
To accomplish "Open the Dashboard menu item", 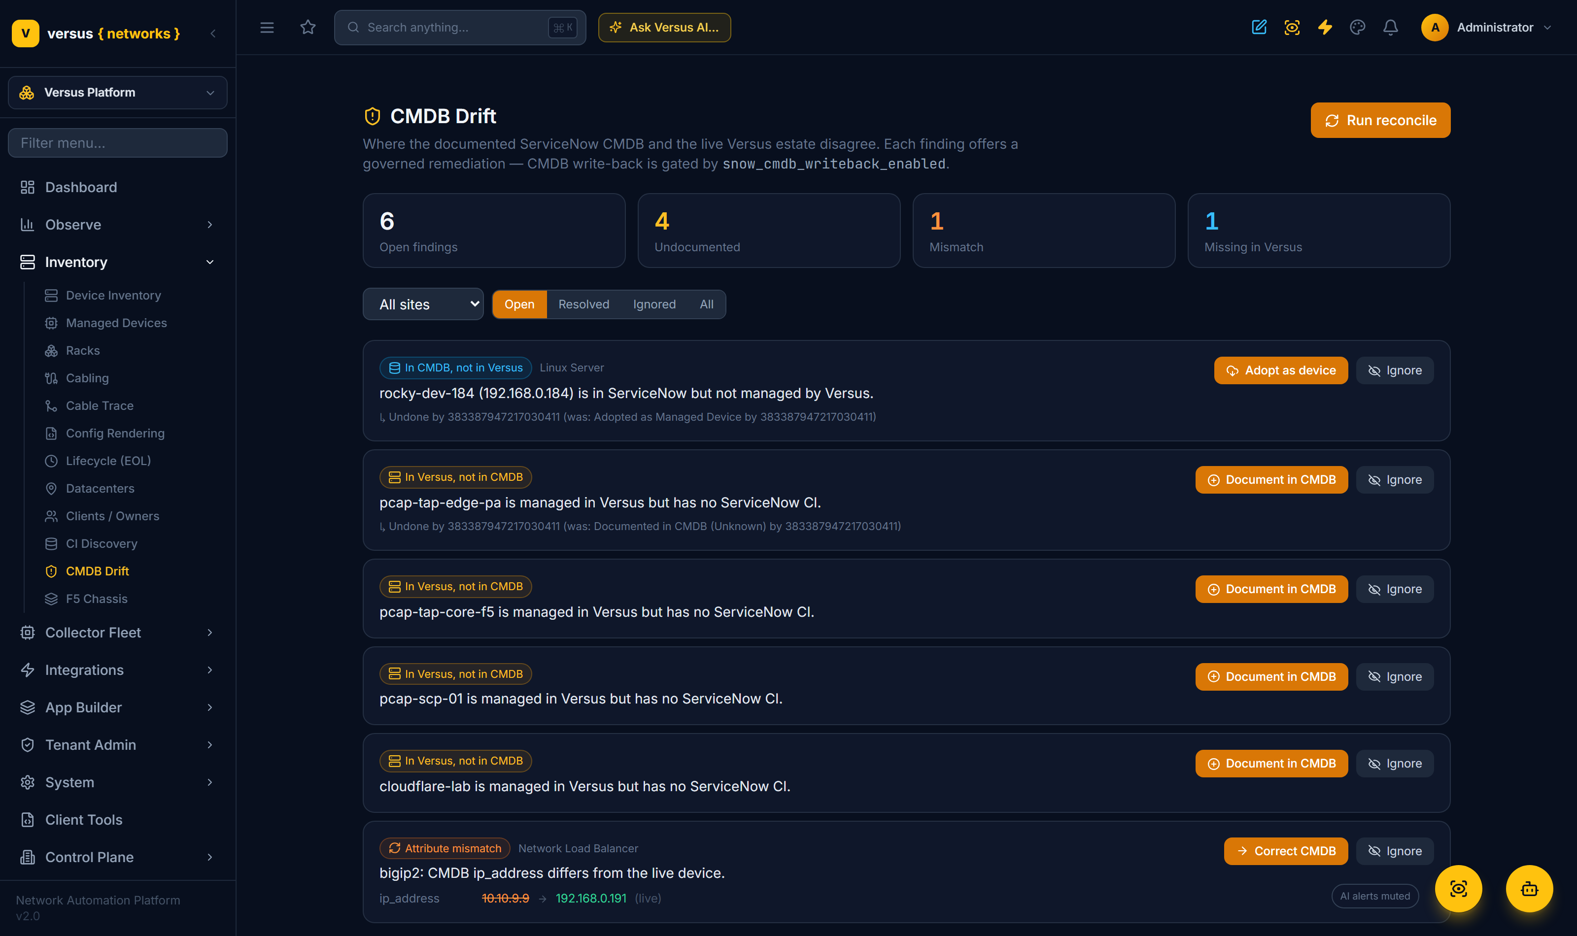I will click(x=117, y=187).
